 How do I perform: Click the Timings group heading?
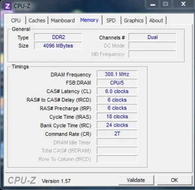20,67
